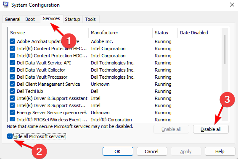Image resolution: width=238 pixels, height=159 pixels.
Task: Uncheck Hide all Microsoft services checkbox
Action: pyautogui.click(x=10, y=136)
